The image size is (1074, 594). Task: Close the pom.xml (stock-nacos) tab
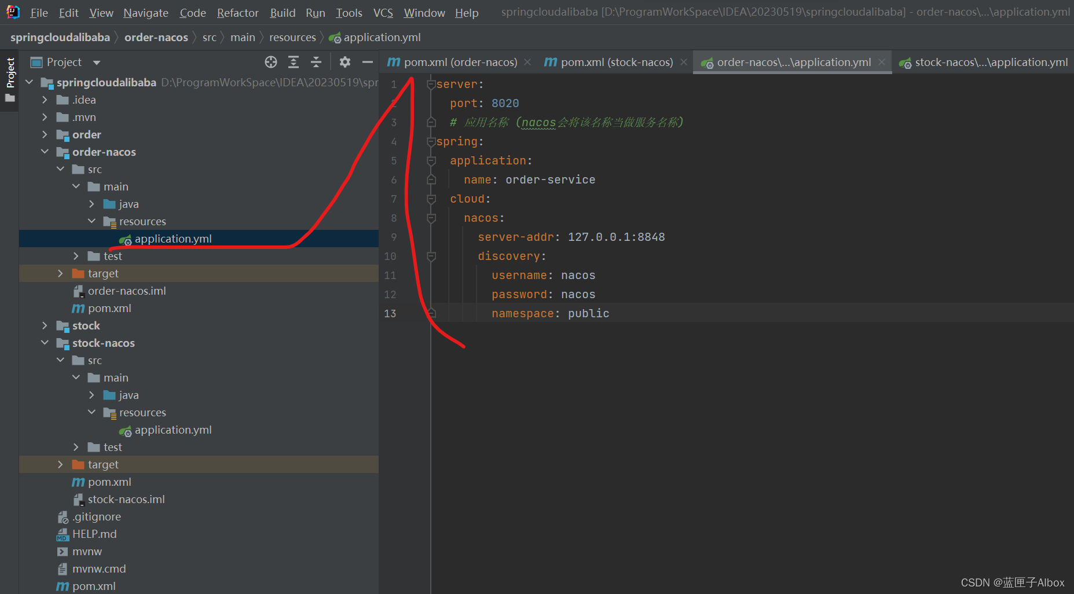pyautogui.click(x=684, y=62)
